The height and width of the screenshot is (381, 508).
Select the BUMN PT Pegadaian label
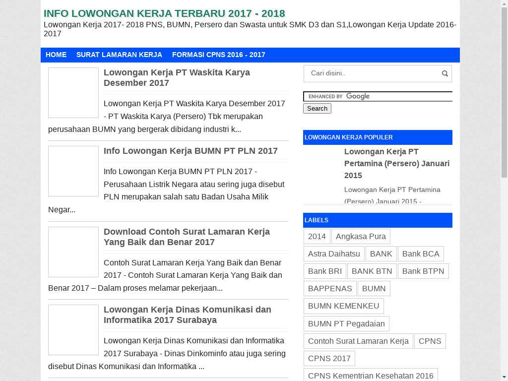point(346,323)
